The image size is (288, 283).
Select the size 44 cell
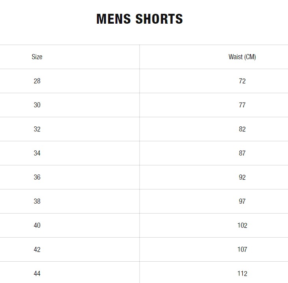coord(37,274)
